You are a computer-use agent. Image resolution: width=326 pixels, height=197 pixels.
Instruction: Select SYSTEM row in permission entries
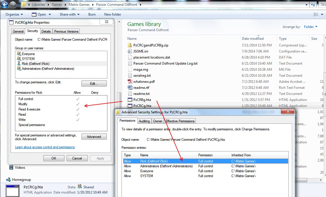point(206,176)
